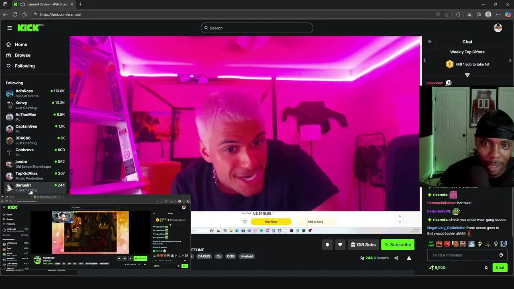The width and height of the screenshot is (514, 289).
Task: Open browser profile icon
Action: [488, 14]
